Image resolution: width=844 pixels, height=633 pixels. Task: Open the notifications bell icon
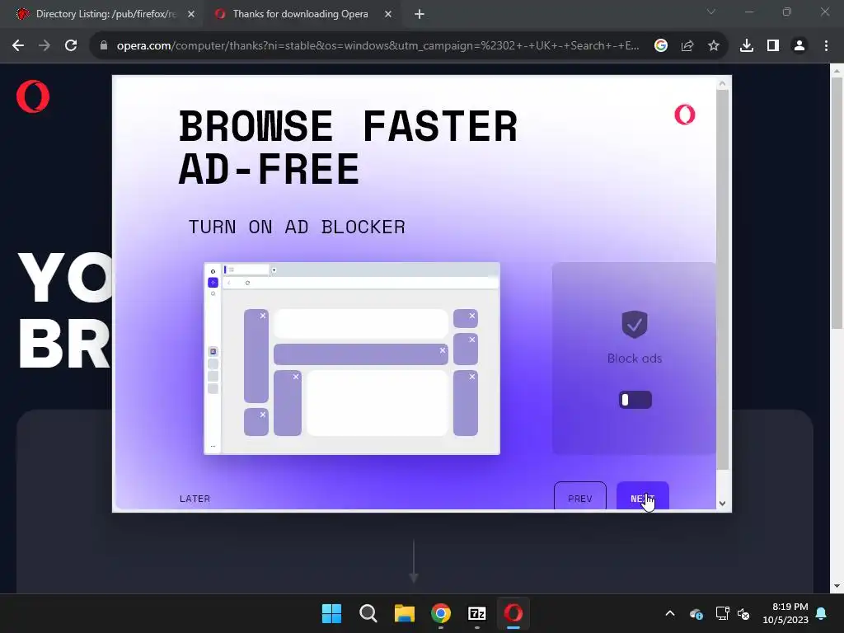coord(822,613)
